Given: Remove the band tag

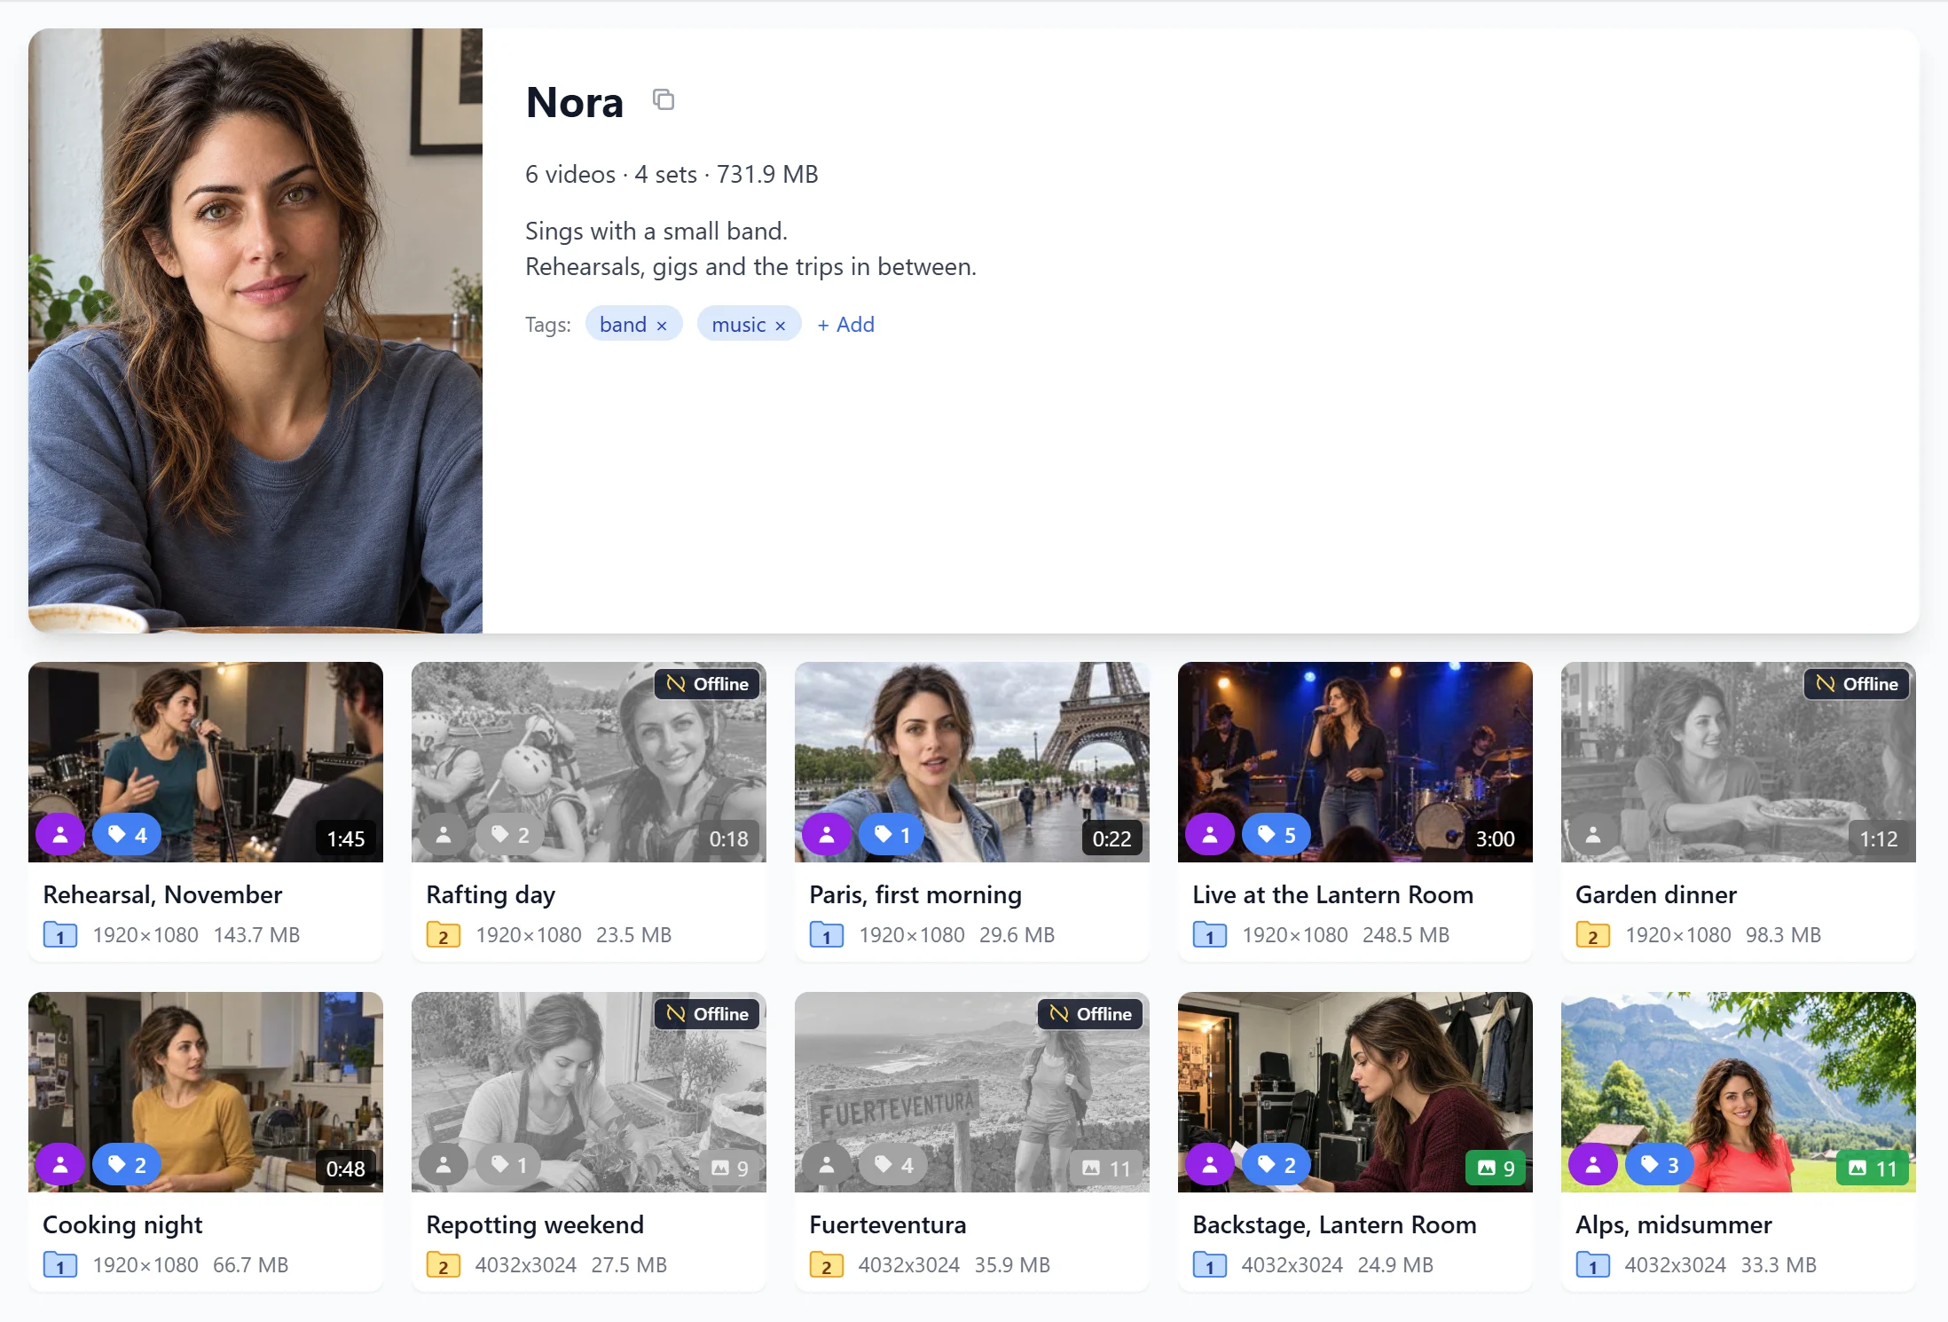Looking at the screenshot, I should coord(662,326).
